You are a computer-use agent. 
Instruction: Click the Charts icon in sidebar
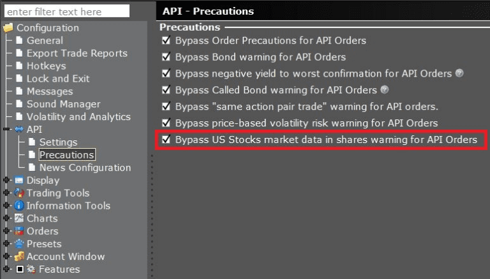19,218
